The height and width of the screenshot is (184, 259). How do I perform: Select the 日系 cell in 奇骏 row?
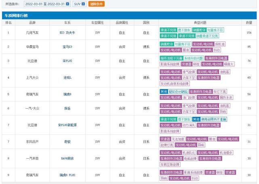click(146, 142)
